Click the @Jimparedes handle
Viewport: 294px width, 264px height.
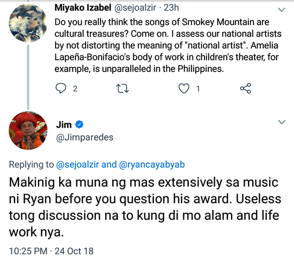85,137
